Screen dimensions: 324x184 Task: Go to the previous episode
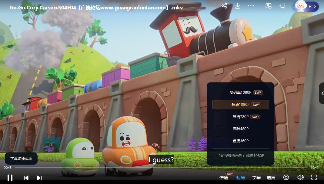point(26,178)
